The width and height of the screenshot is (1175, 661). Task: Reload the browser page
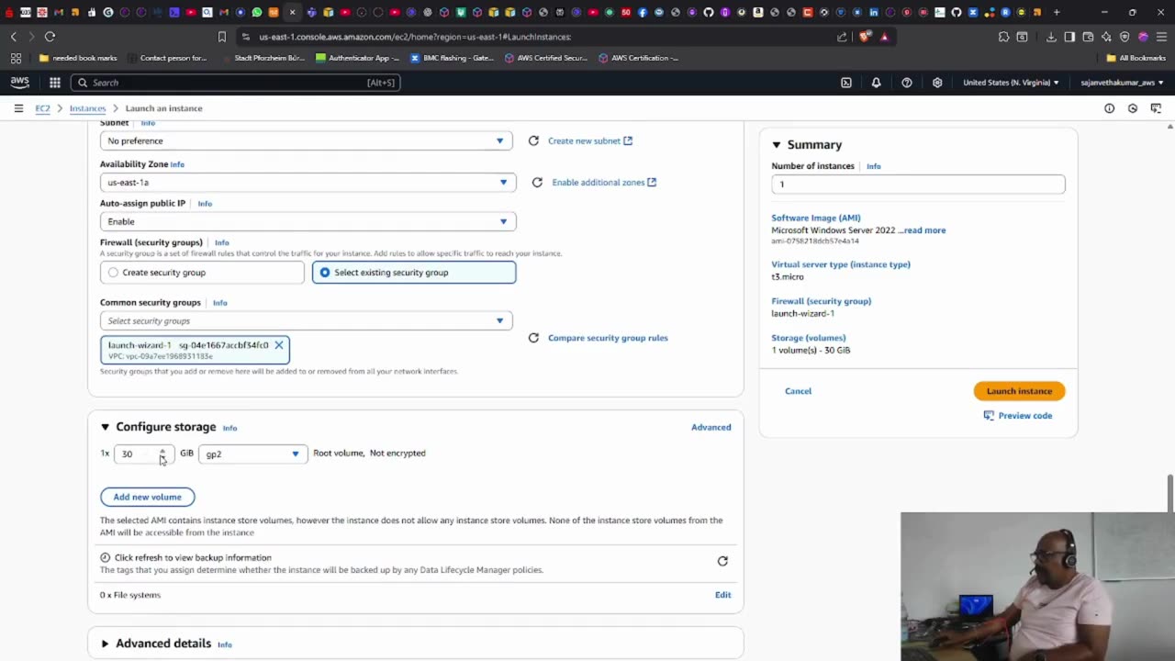tap(50, 37)
